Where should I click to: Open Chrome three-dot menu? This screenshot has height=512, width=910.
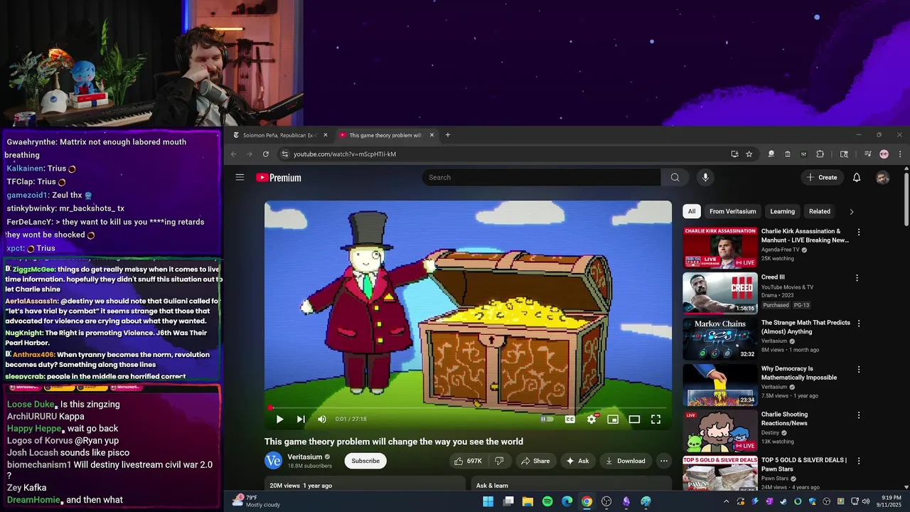[900, 154]
